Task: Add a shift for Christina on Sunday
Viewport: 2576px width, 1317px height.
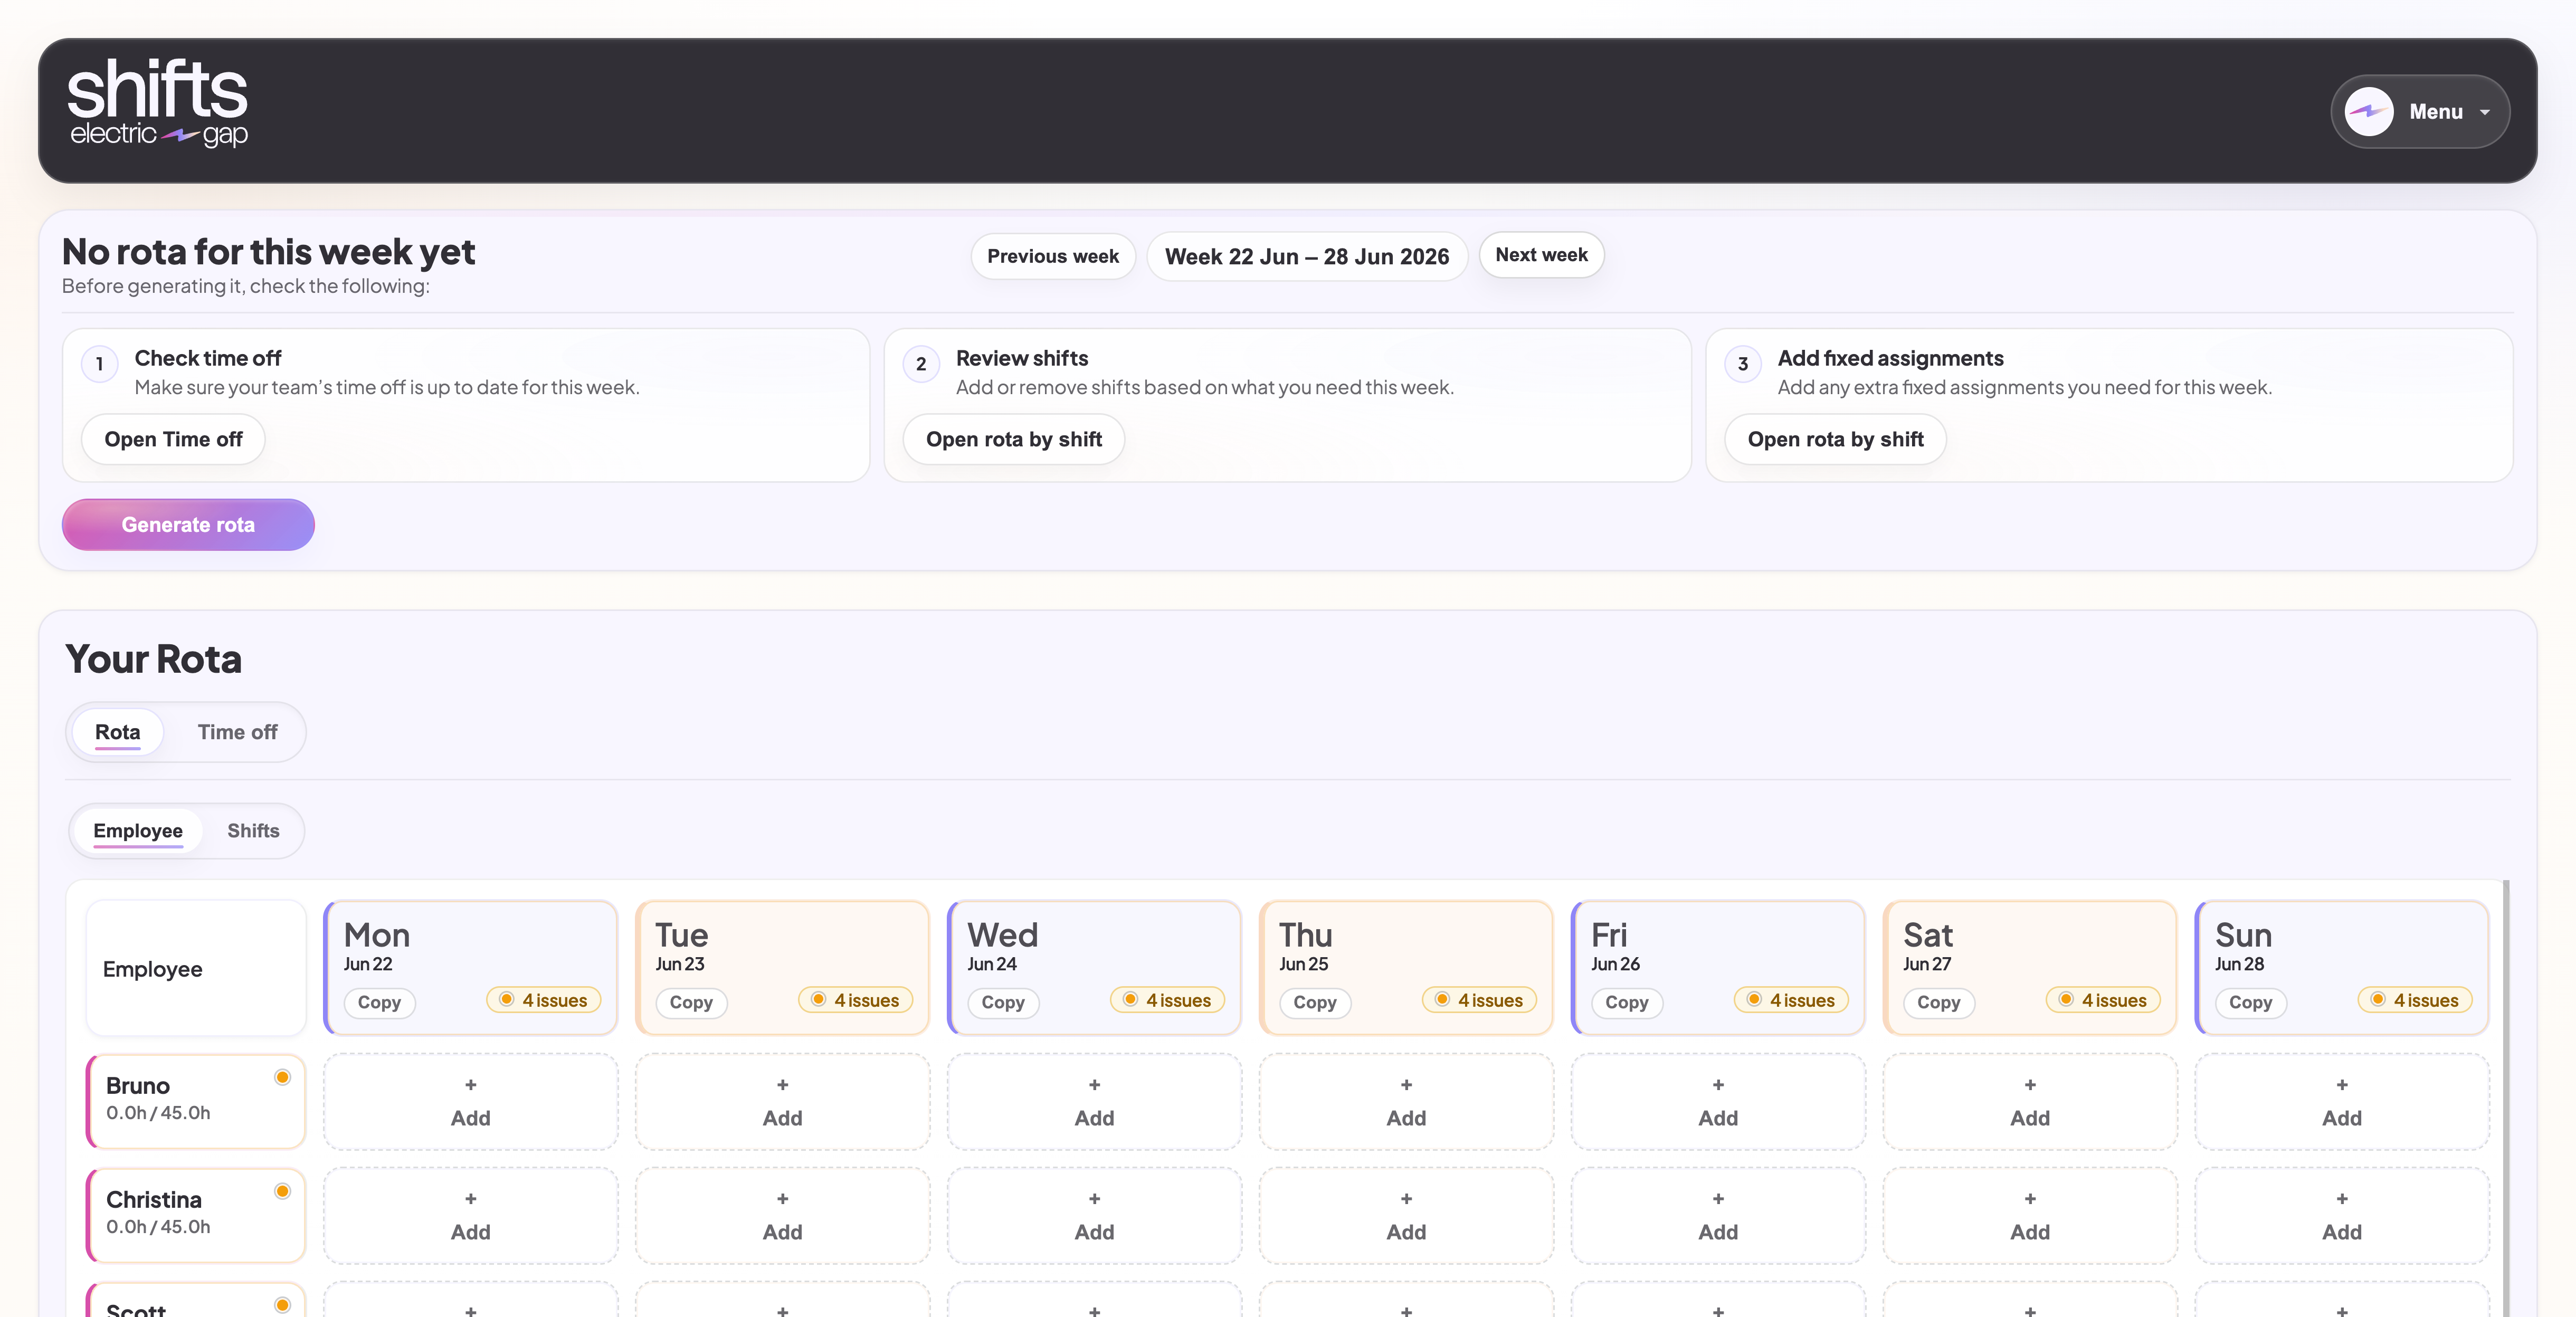Action: [2343, 1215]
